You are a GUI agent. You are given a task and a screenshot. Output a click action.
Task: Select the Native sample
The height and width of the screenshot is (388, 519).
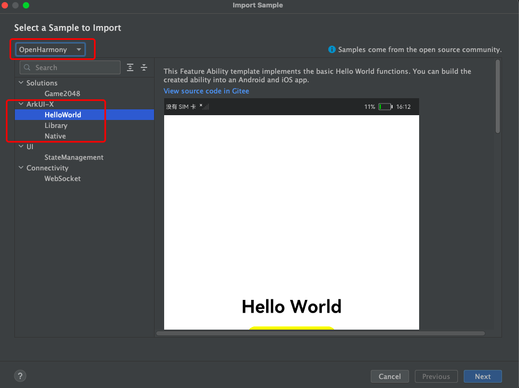coord(55,136)
